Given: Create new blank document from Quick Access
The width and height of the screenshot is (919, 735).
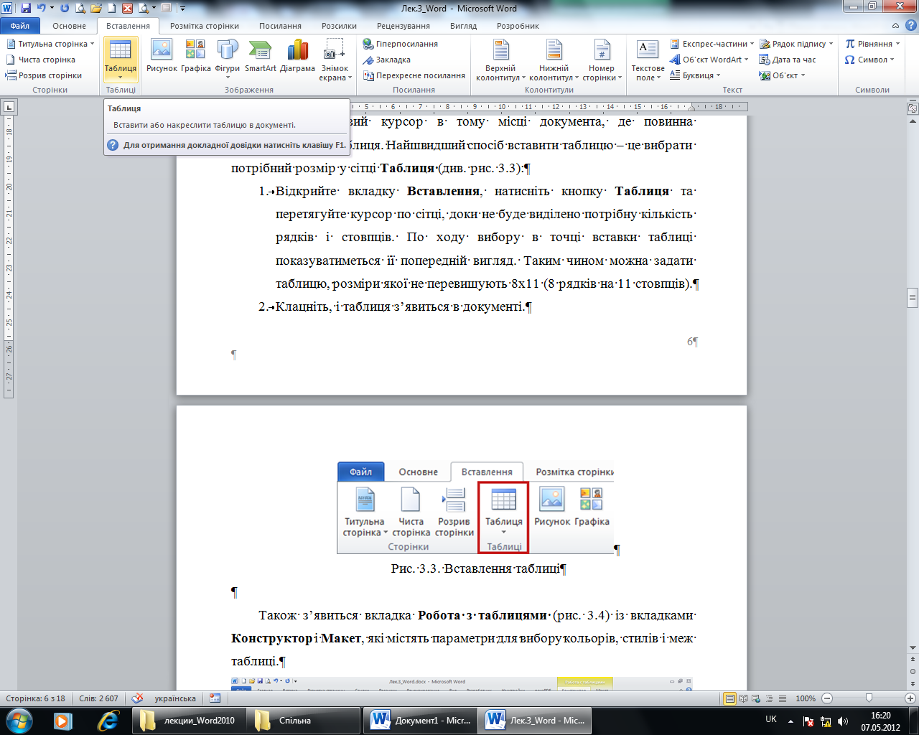Looking at the screenshot, I should tap(111, 8).
